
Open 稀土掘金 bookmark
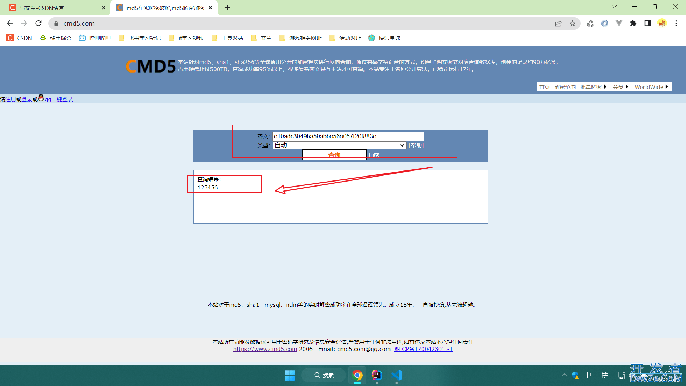tap(56, 38)
